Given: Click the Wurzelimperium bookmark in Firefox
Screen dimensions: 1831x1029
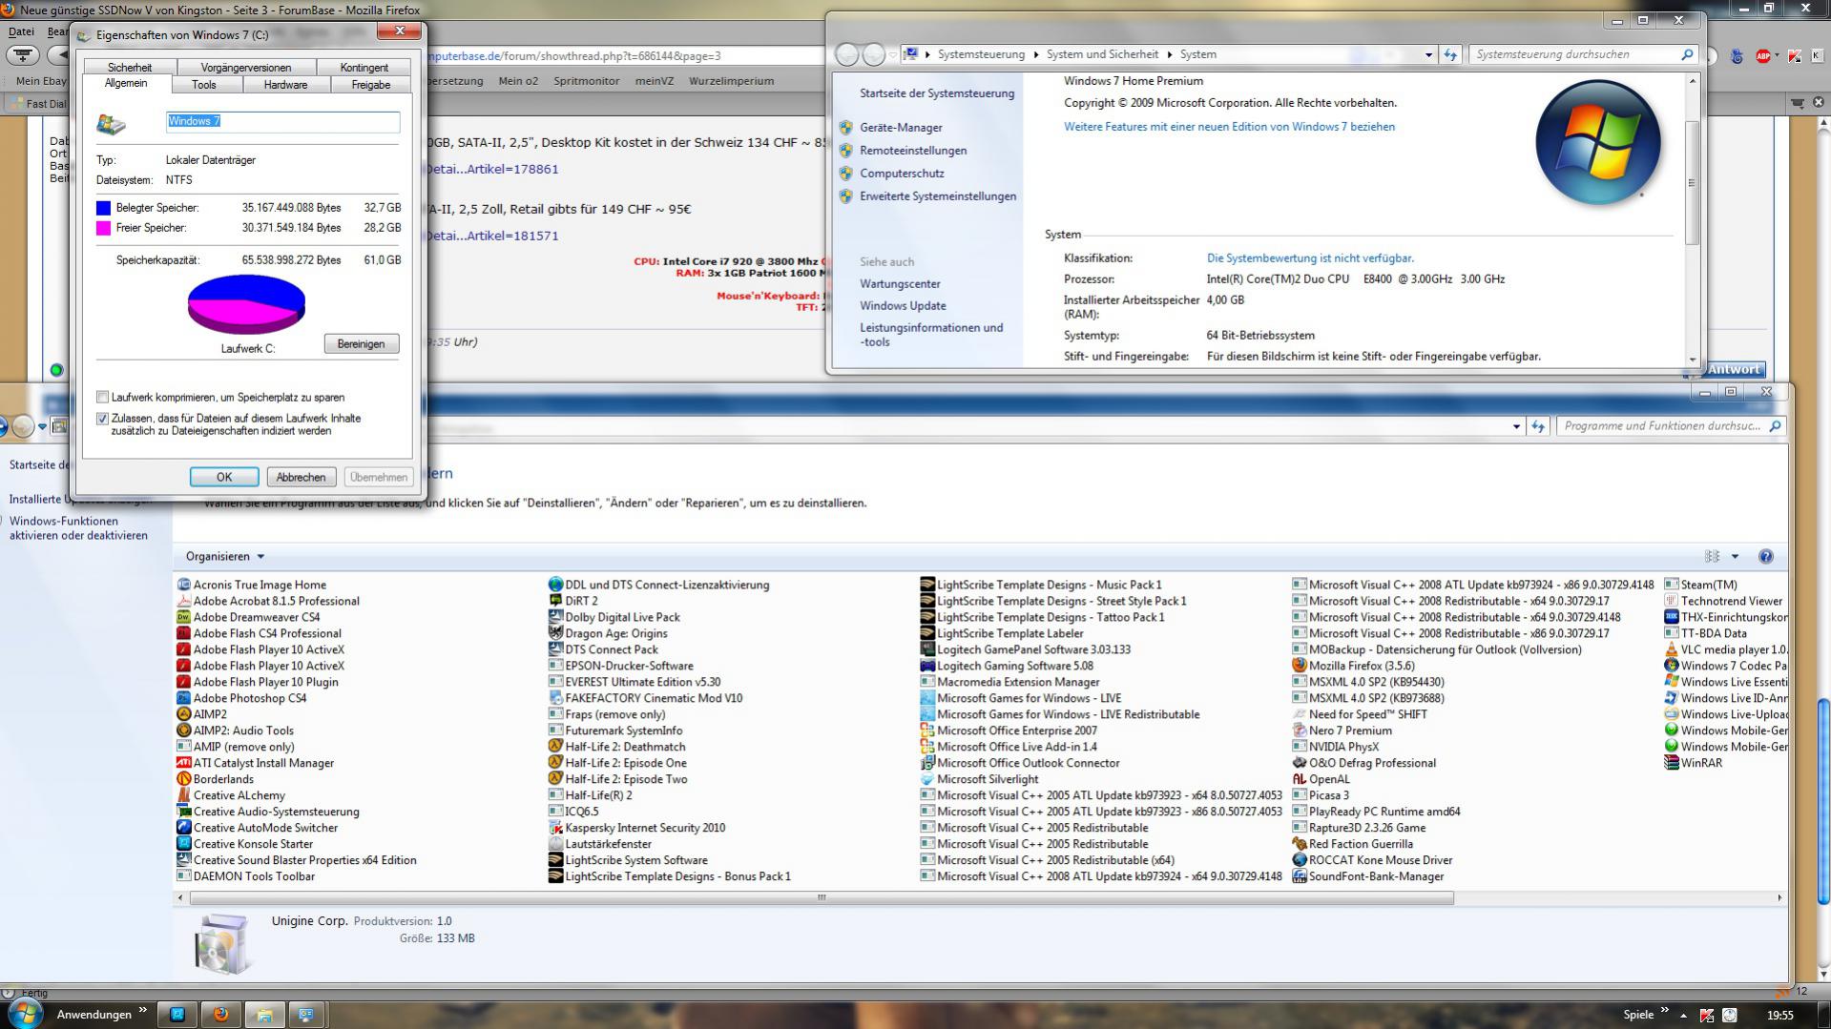Looking at the screenshot, I should tap(731, 81).
